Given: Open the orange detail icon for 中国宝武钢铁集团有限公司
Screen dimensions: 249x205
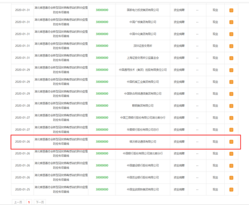Looking at the screenshot, I should coord(231,190).
